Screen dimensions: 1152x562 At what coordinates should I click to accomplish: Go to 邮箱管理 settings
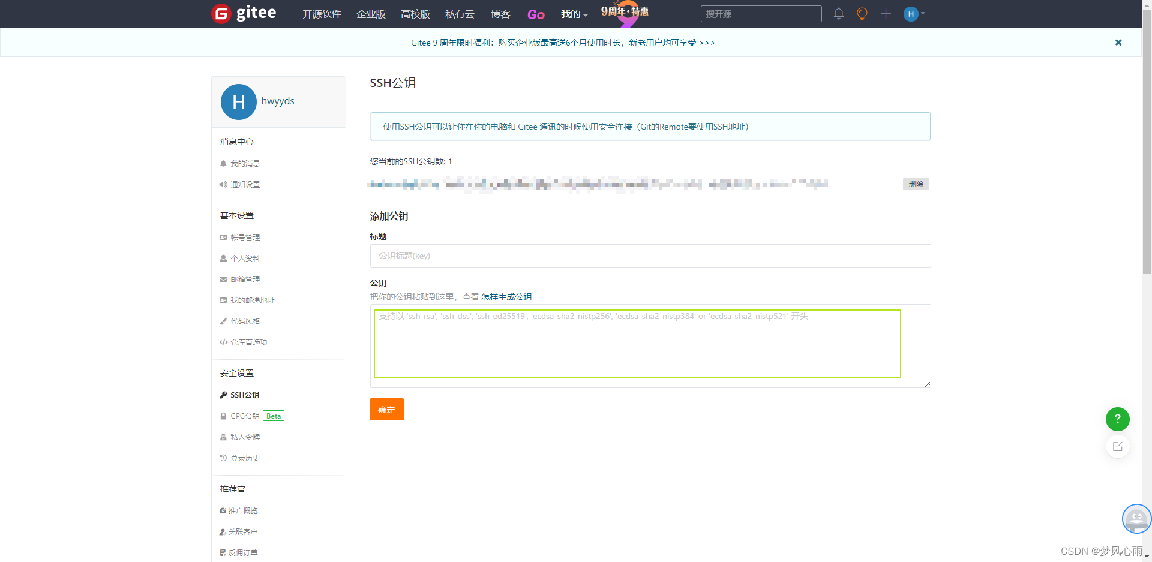click(x=240, y=279)
